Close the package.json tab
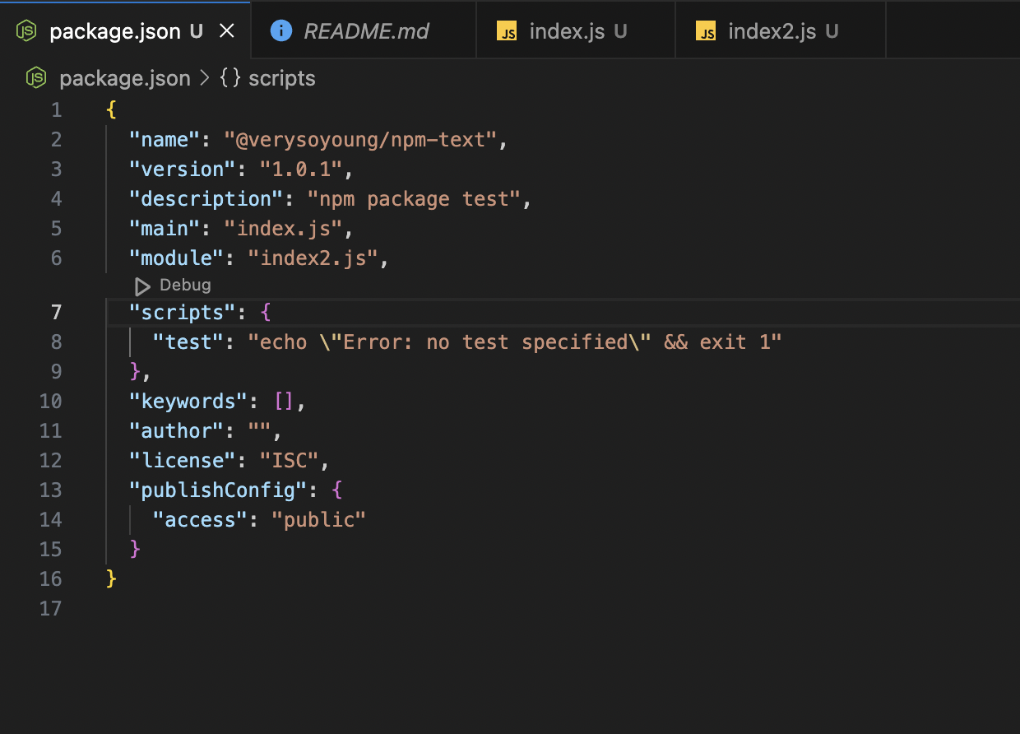 click(227, 31)
